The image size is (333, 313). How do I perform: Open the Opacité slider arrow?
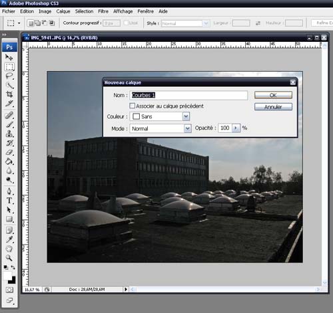(236, 128)
